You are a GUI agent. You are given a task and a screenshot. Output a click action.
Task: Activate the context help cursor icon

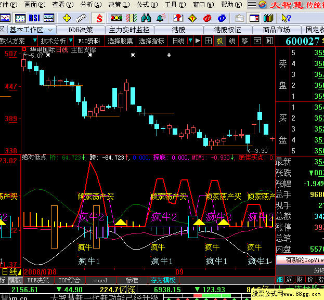(286, 18)
